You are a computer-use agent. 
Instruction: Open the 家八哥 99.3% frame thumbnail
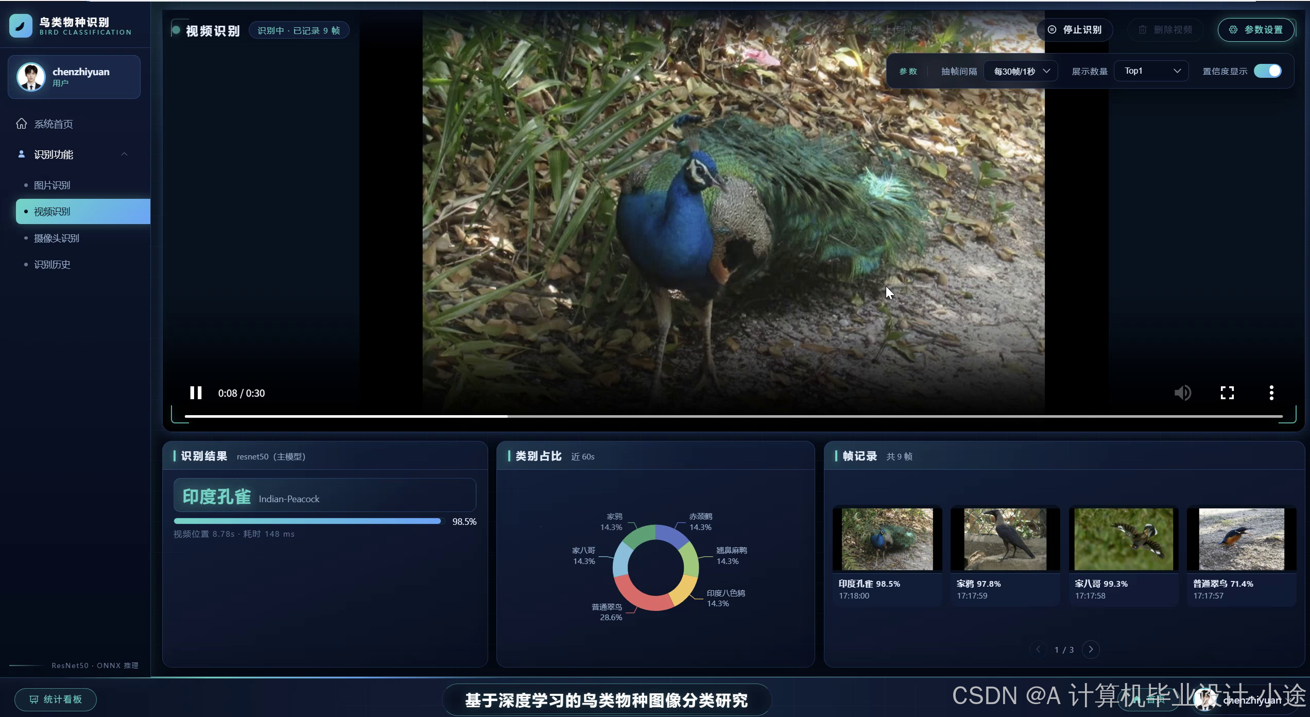1124,539
